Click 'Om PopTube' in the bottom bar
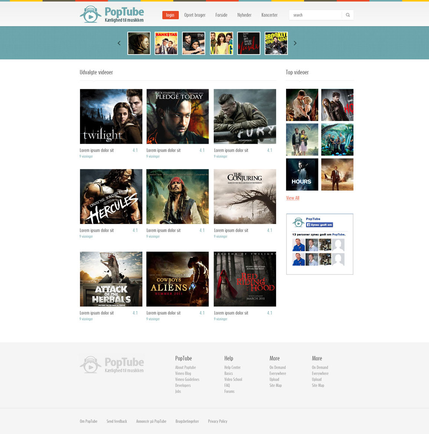Viewport: 429px width, 434px height. pyautogui.click(x=89, y=421)
